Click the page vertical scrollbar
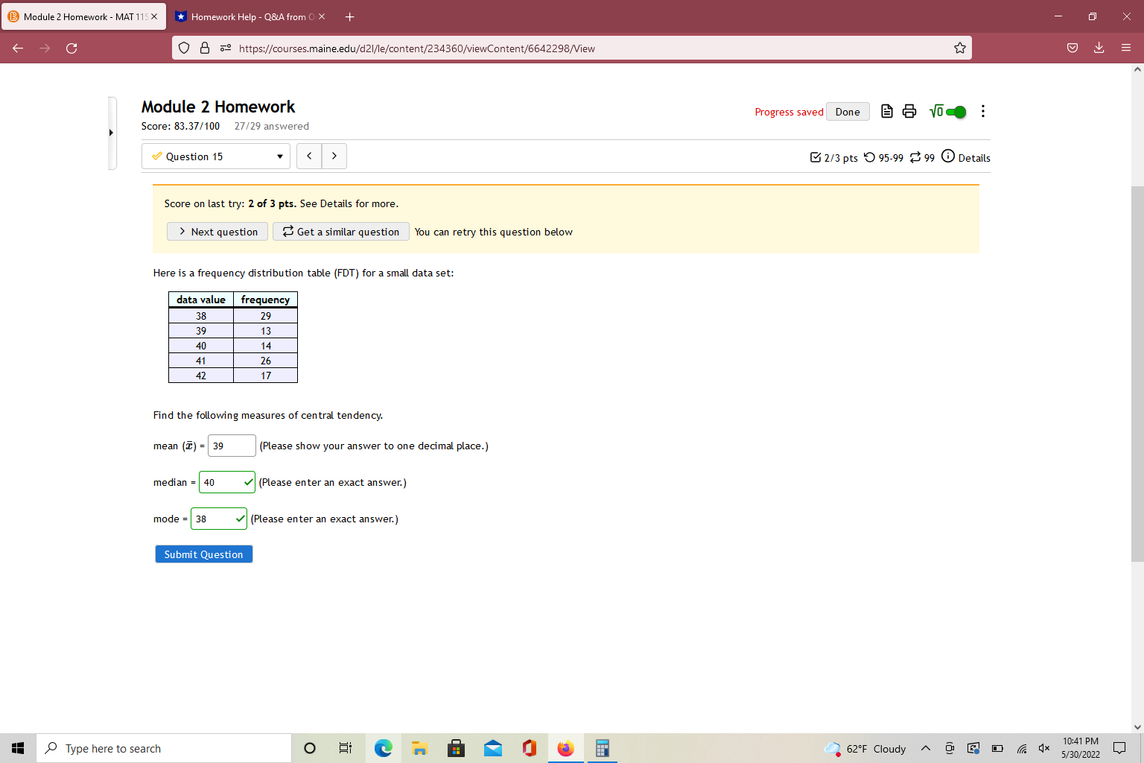Image resolution: width=1144 pixels, height=763 pixels. coord(1137,373)
